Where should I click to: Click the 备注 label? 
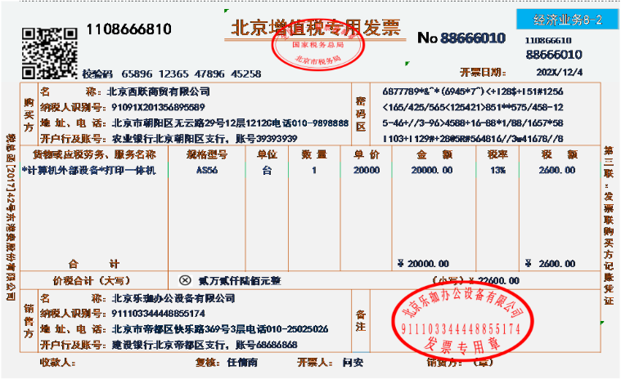[x=360, y=320]
